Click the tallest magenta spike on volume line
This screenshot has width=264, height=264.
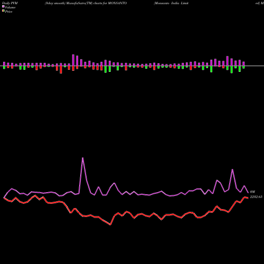83,158
